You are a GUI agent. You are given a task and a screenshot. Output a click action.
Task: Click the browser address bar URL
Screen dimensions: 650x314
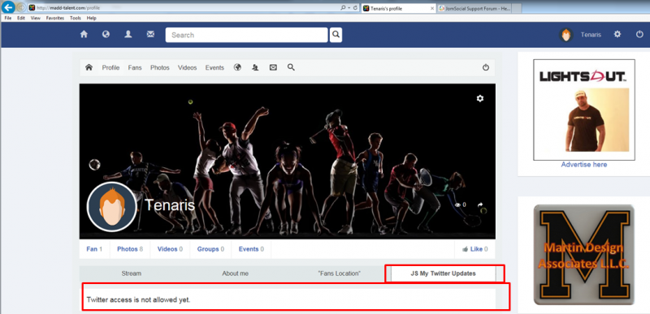click(68, 8)
